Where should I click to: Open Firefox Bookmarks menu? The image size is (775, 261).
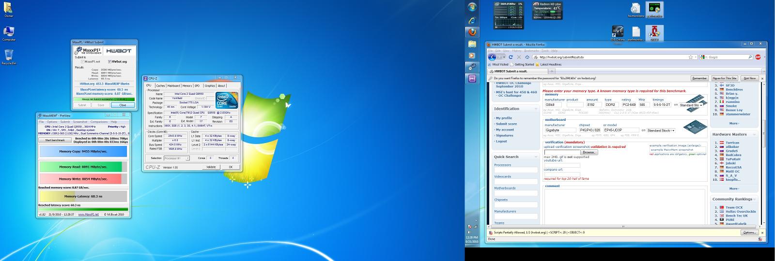(531, 51)
